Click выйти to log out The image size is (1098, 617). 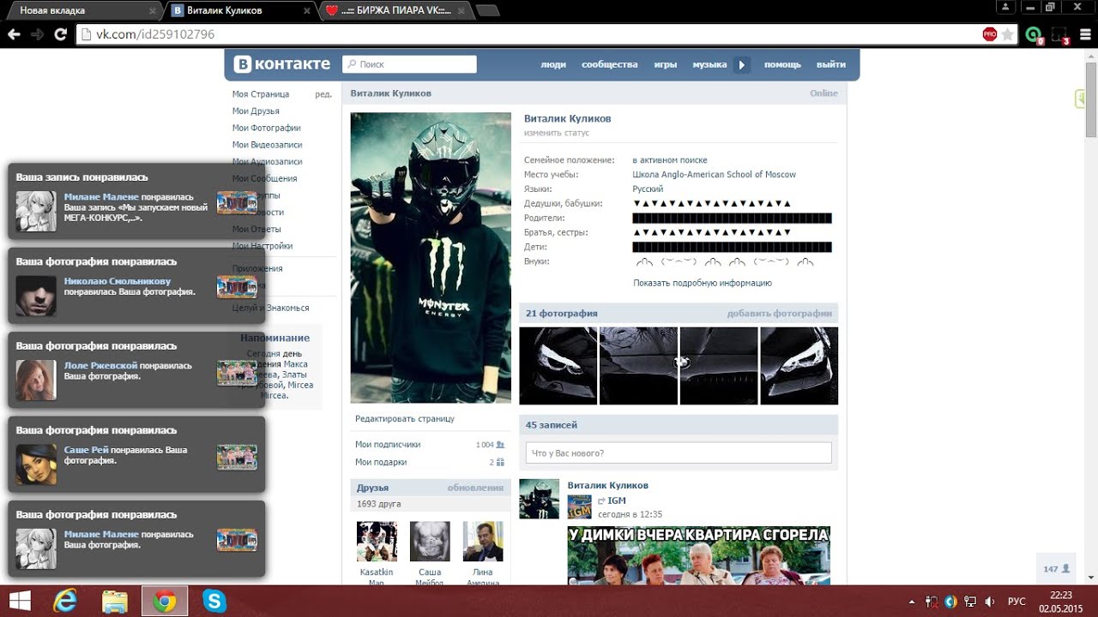click(831, 64)
